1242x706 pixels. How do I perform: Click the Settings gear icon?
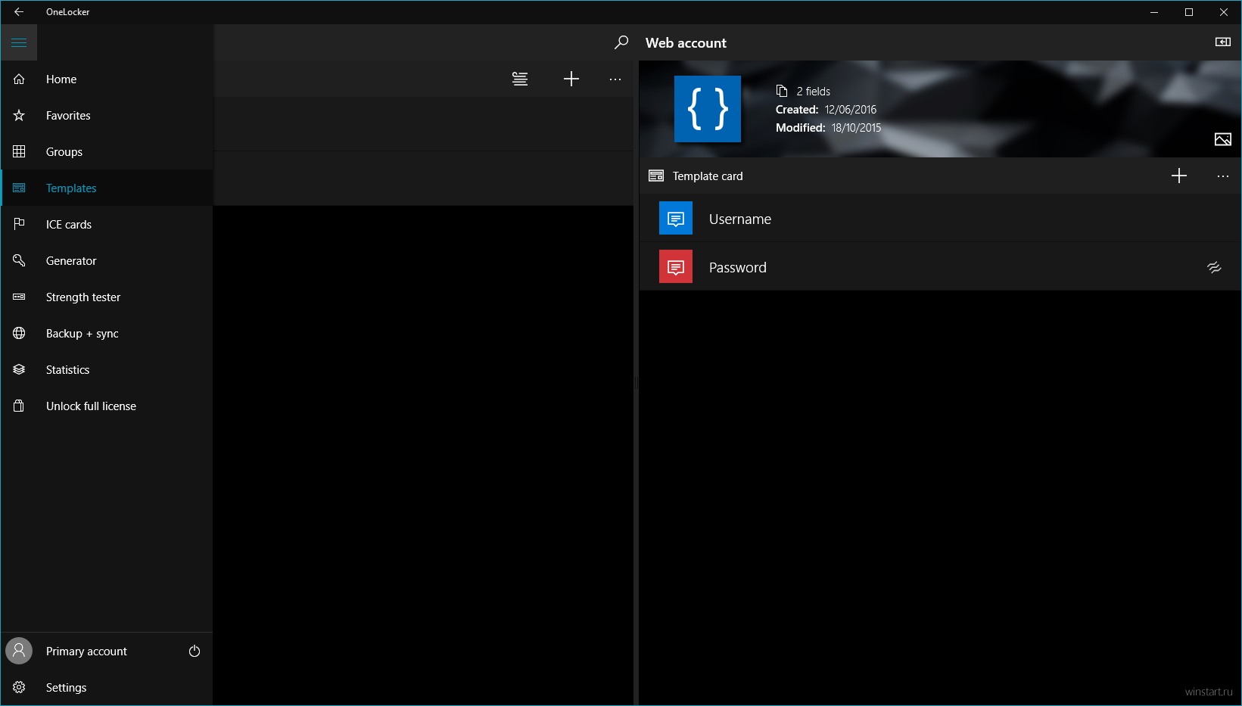pos(19,687)
